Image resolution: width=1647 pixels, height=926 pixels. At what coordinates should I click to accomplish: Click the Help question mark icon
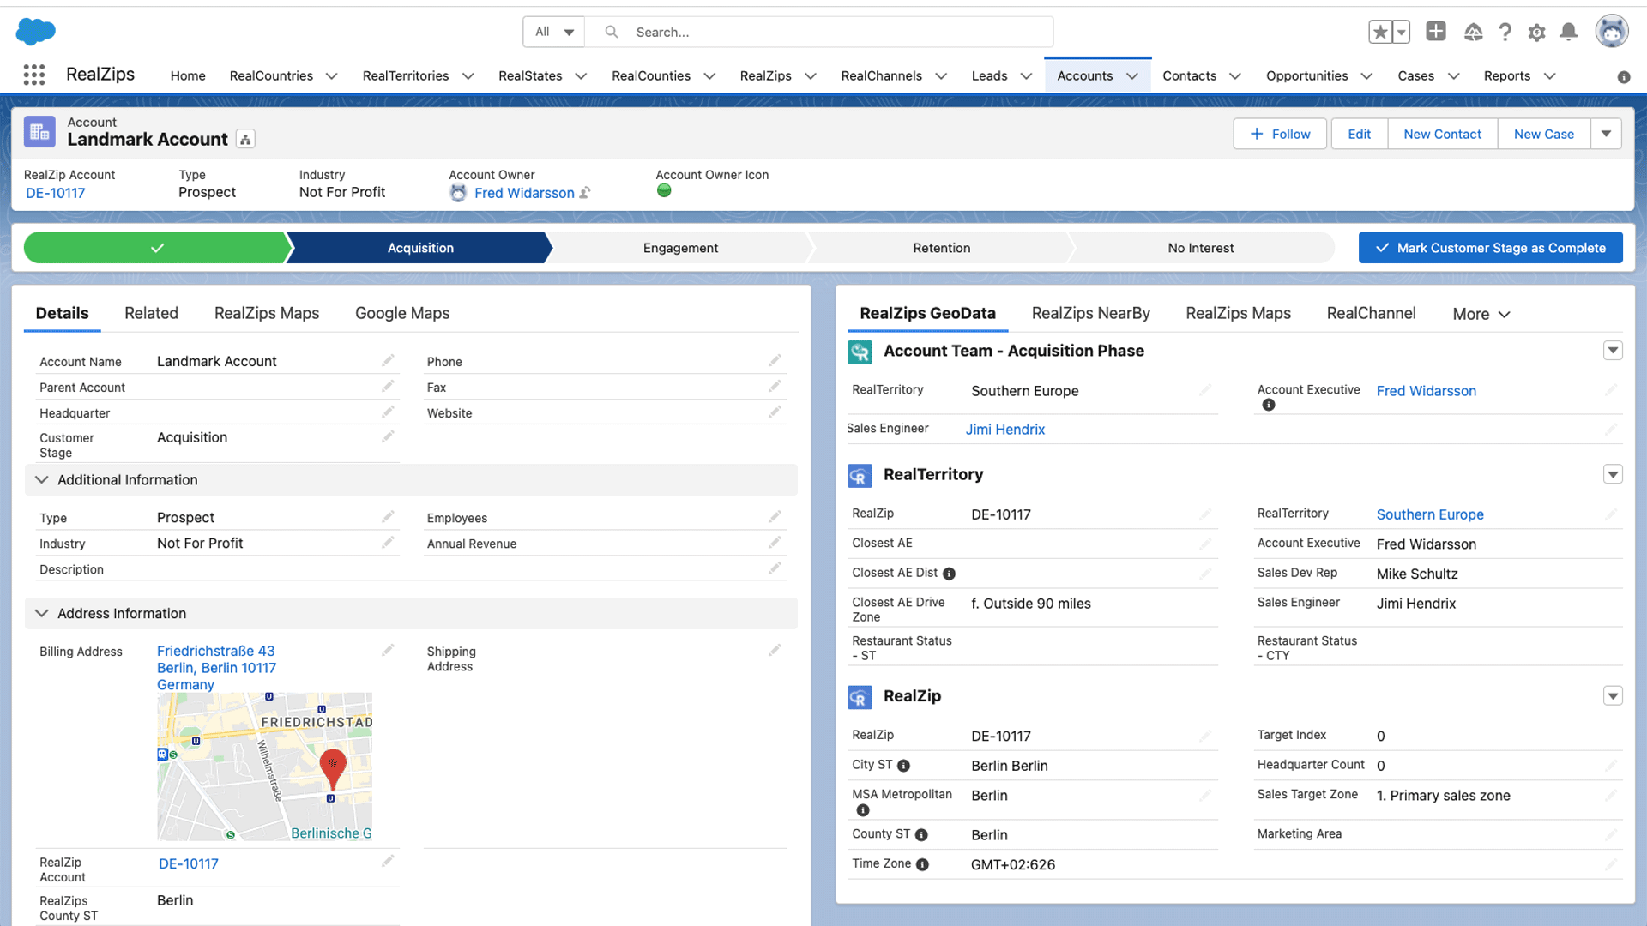(x=1505, y=33)
